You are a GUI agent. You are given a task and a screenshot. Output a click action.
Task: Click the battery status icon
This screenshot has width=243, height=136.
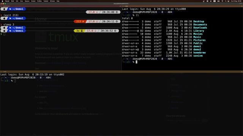[219, 1]
